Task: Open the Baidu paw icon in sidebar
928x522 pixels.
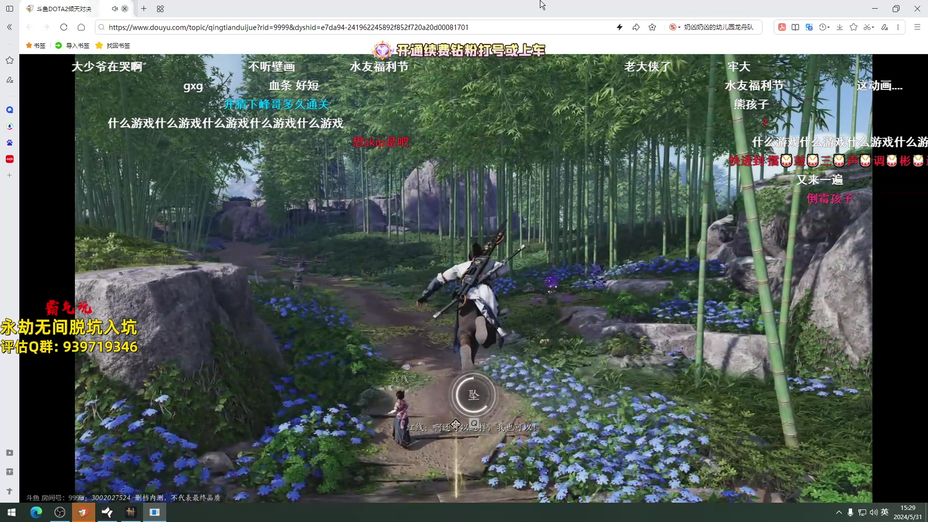Action: click(9, 143)
